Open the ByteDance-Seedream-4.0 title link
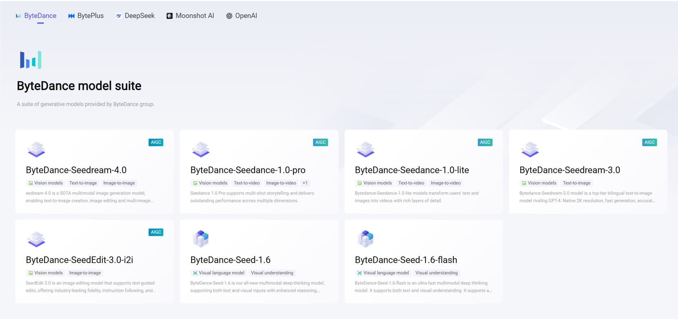The height and width of the screenshot is (319, 678). click(x=76, y=170)
